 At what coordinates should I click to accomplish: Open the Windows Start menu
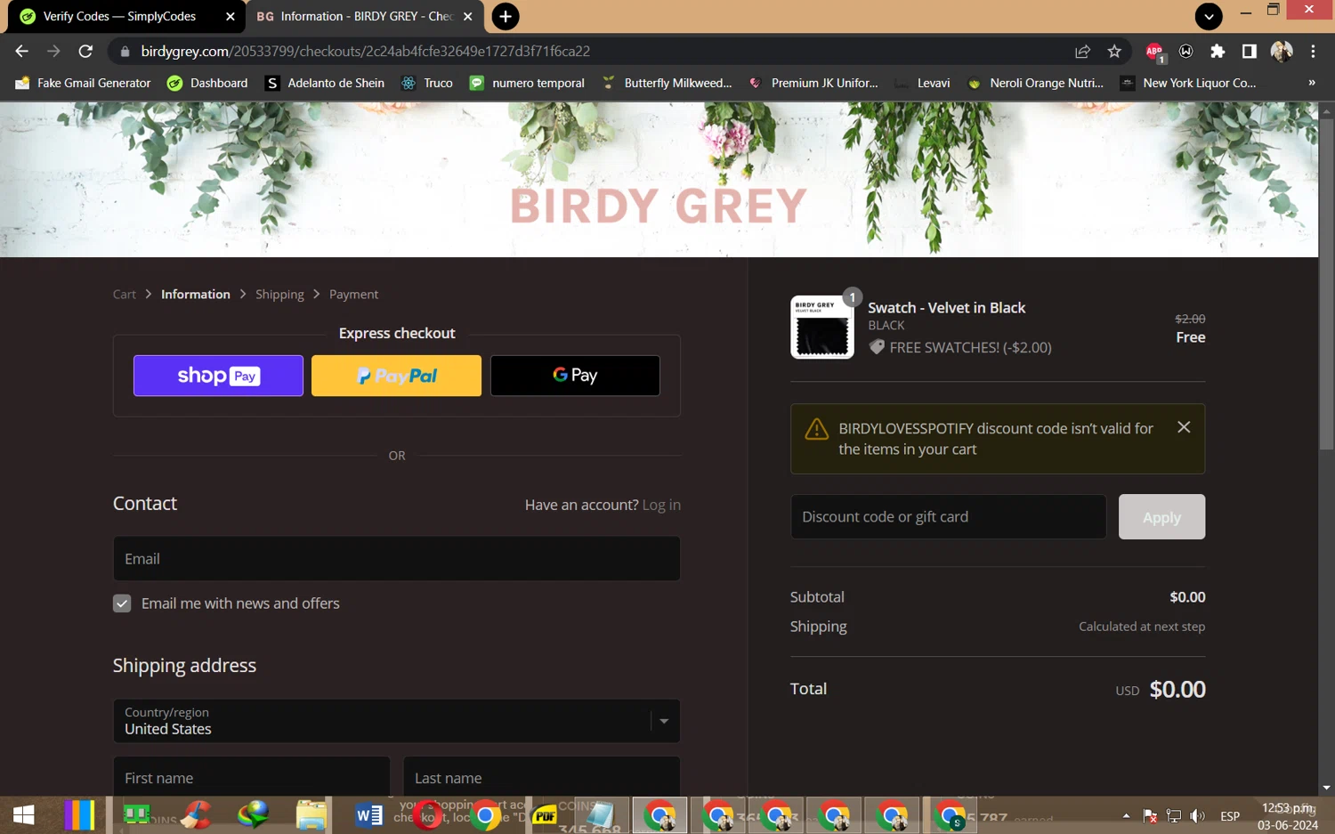[x=23, y=814]
